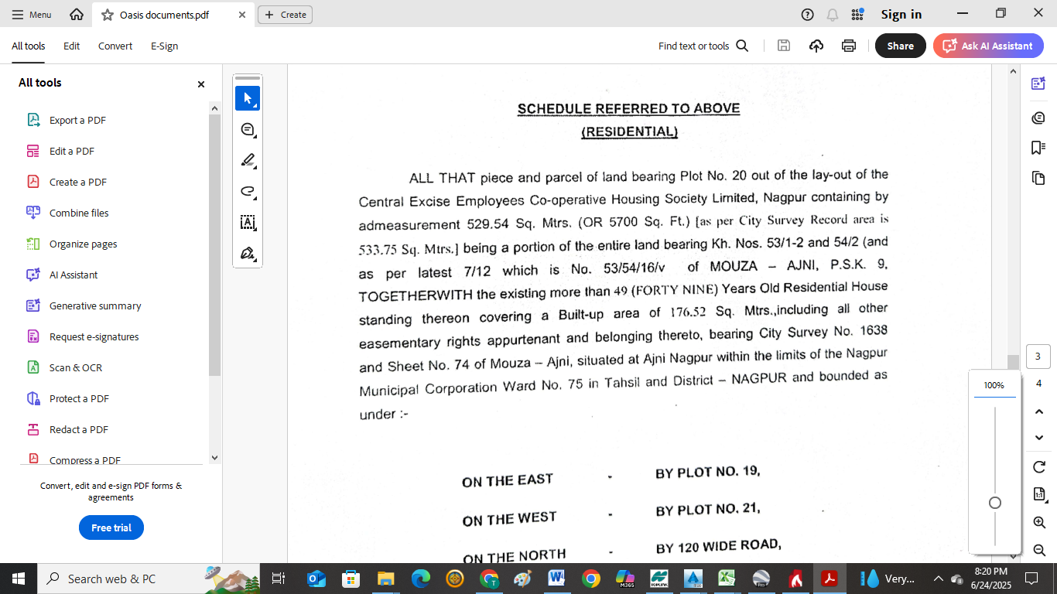Open page thumbnails panel on right rail
This screenshot has height=594, width=1057.
click(x=1038, y=179)
